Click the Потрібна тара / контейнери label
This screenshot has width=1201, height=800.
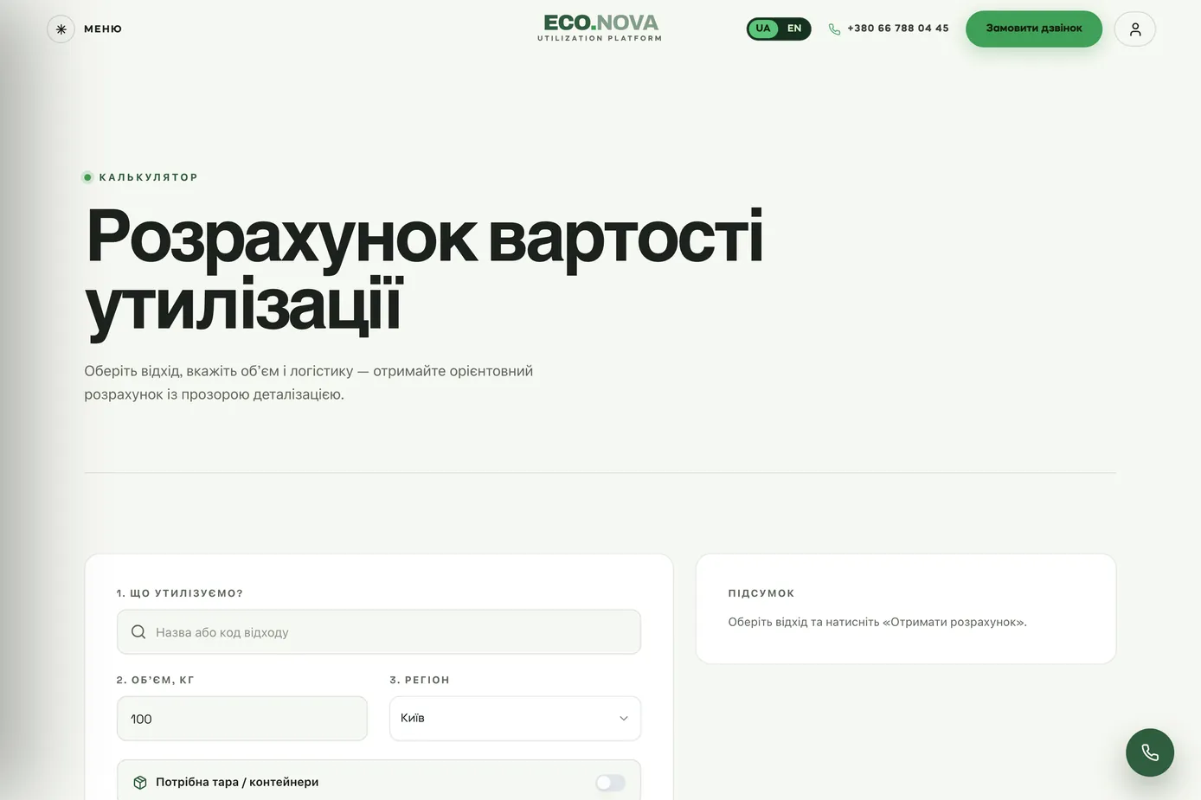coord(237,782)
